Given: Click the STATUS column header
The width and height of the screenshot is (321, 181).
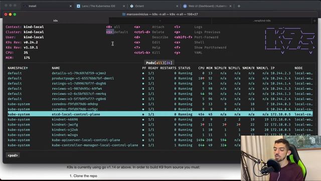Looking at the screenshot, I should click(184, 68).
